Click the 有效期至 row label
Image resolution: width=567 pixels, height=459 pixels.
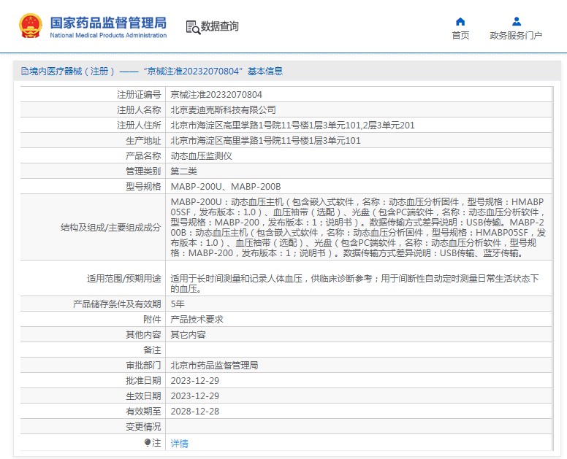tap(143, 412)
